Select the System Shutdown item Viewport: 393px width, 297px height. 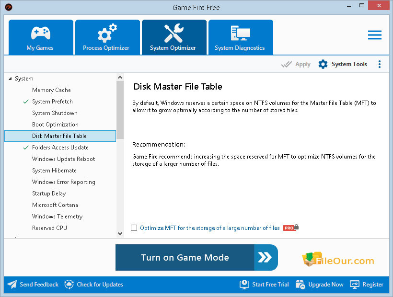55,113
